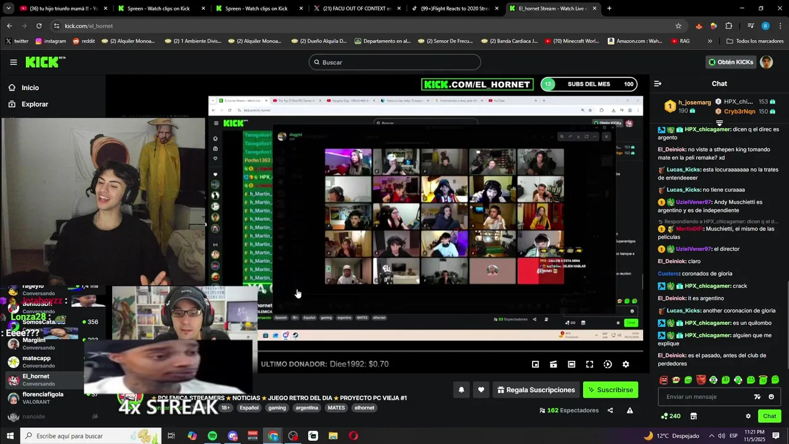Click the 18+ tag
Screen dimensions: 789x444
pyautogui.click(x=226, y=408)
